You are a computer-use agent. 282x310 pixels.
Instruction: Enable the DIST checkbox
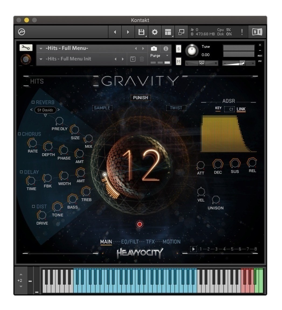click(x=34, y=206)
